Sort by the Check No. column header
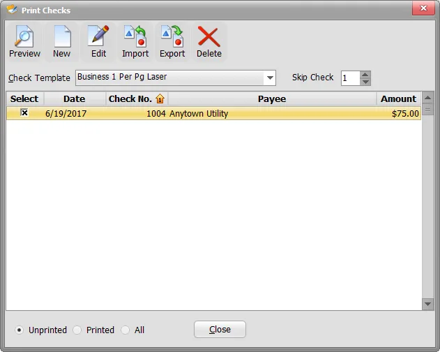 tap(137, 98)
